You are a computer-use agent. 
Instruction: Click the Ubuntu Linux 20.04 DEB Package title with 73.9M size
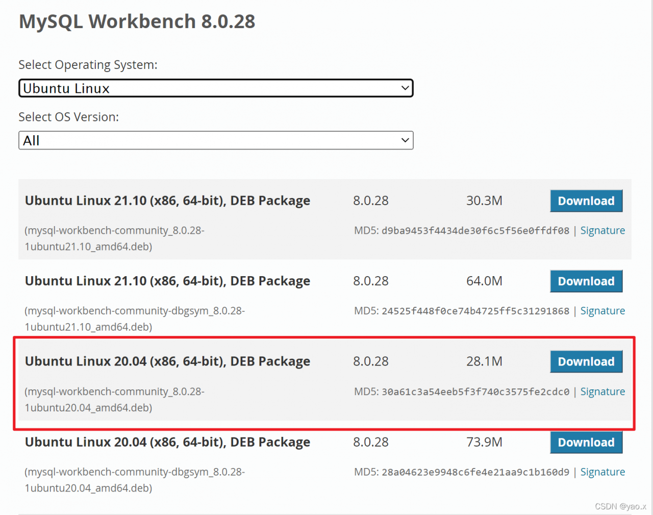[x=167, y=442]
